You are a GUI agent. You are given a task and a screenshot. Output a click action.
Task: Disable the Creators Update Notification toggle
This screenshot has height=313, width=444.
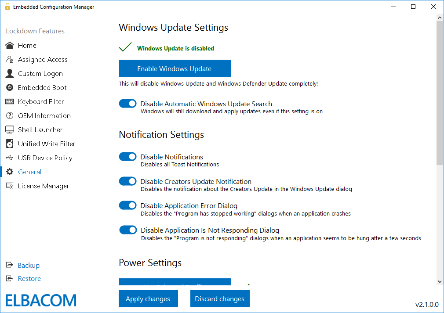click(127, 181)
